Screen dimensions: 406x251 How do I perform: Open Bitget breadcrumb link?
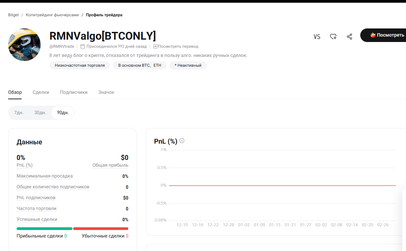[14, 15]
